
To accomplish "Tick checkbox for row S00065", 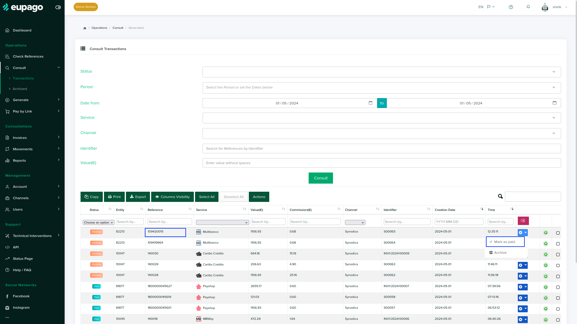I will click(558, 233).
